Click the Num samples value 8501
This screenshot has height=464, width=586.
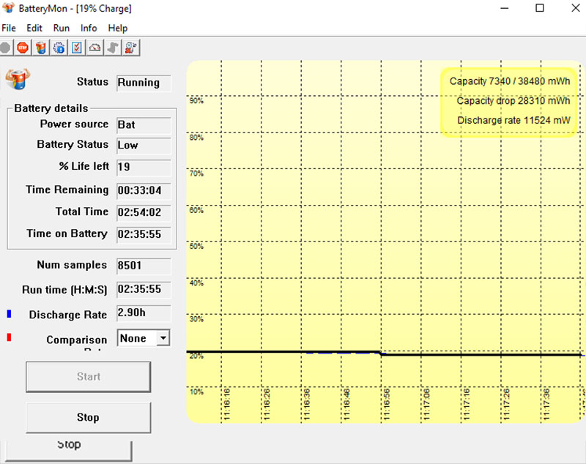pyautogui.click(x=144, y=266)
